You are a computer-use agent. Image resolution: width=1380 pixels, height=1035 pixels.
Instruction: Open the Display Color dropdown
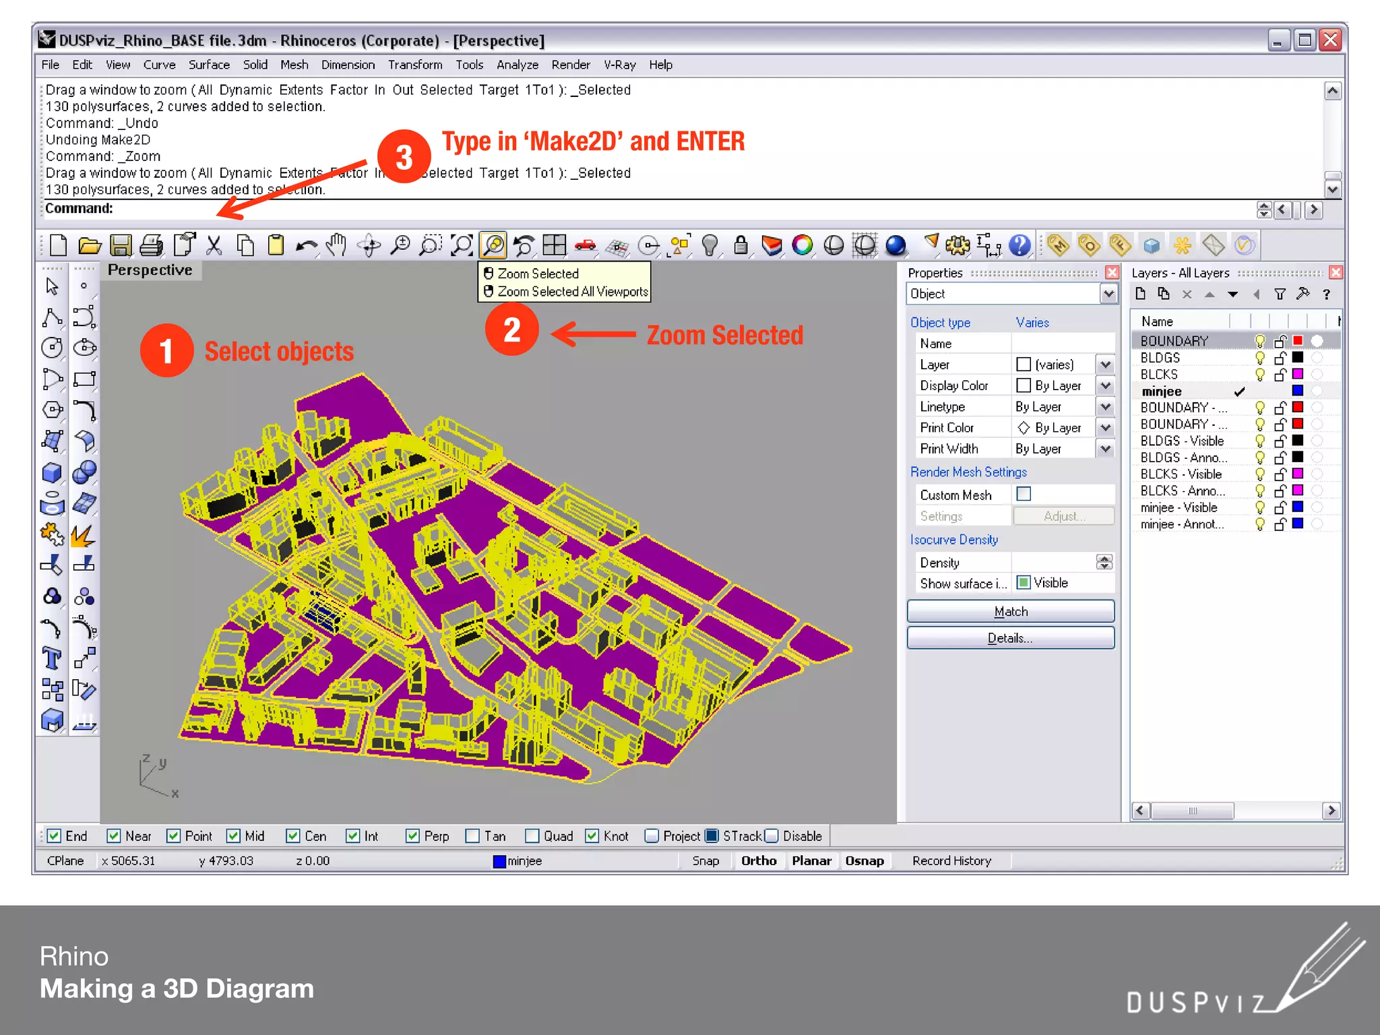click(1106, 385)
